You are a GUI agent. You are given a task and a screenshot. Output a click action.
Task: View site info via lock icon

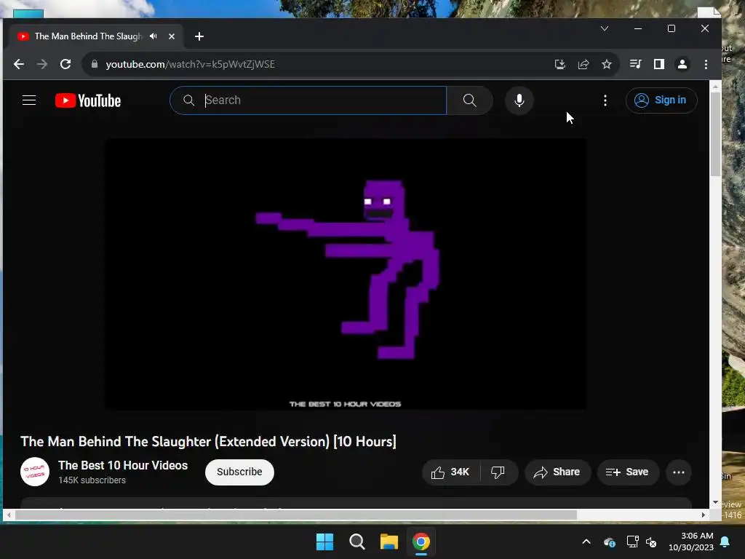tap(95, 64)
